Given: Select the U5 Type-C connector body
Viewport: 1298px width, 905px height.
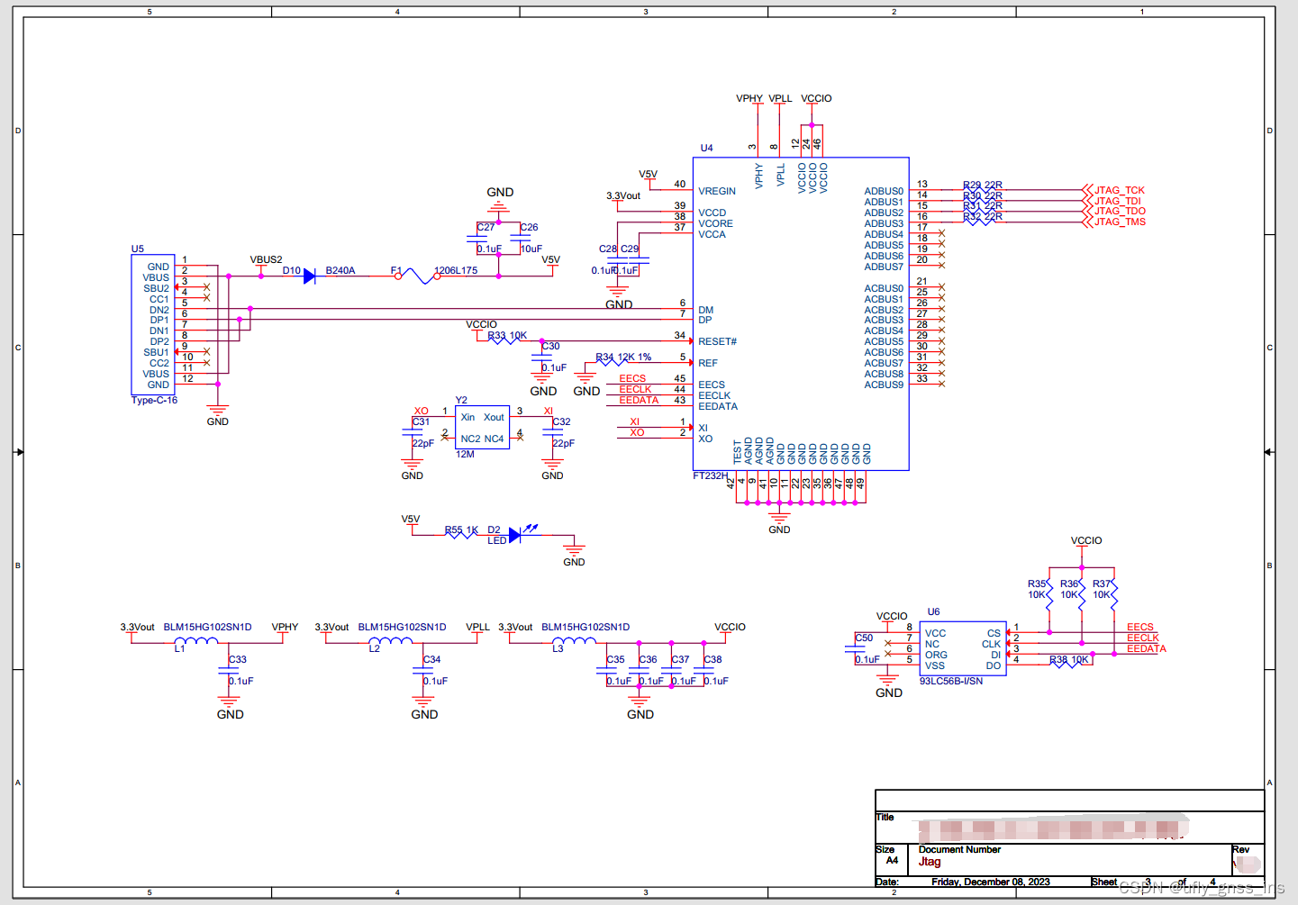Looking at the screenshot, I should (153, 325).
